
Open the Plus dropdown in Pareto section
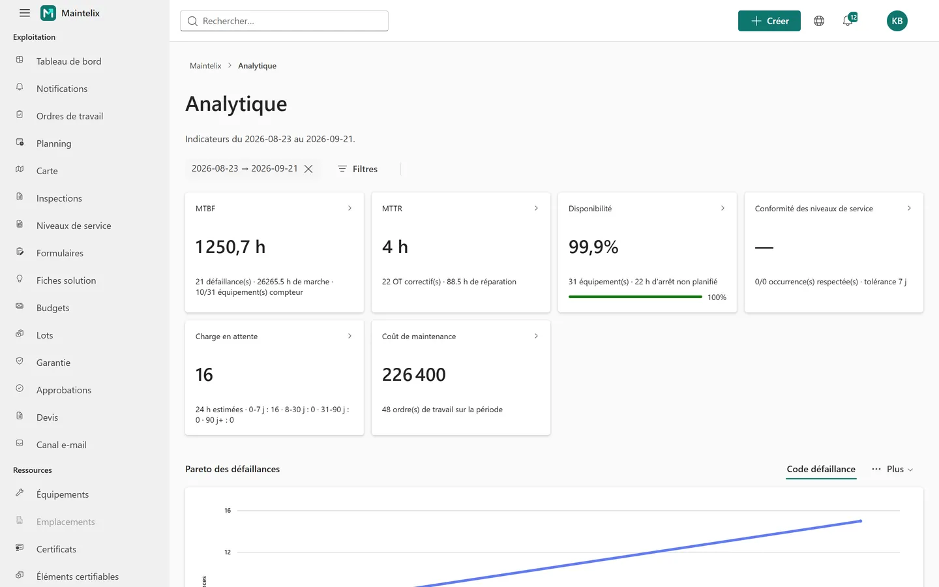(x=893, y=469)
